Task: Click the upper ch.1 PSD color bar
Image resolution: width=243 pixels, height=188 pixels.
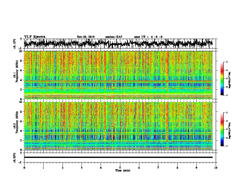Action: [222, 79]
